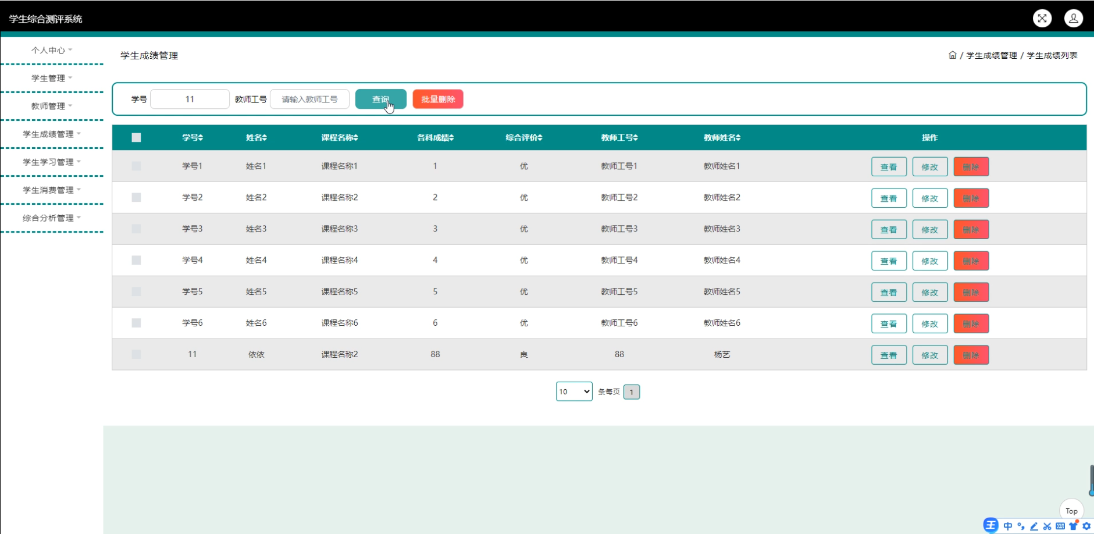Check the row checkbox for 学号6
Image resolution: width=1094 pixels, height=534 pixels.
click(x=136, y=323)
